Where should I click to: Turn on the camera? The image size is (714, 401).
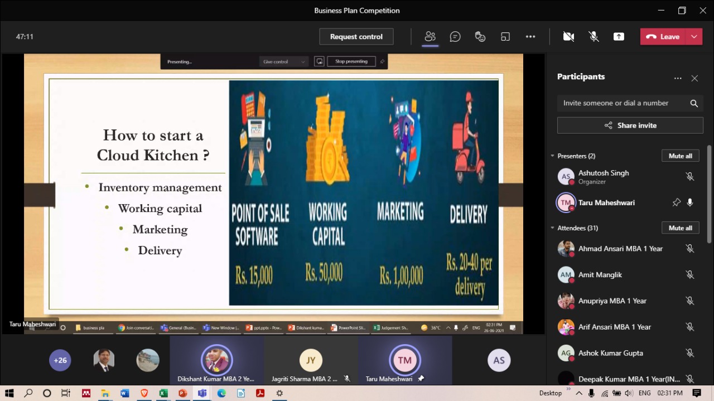[x=568, y=37]
